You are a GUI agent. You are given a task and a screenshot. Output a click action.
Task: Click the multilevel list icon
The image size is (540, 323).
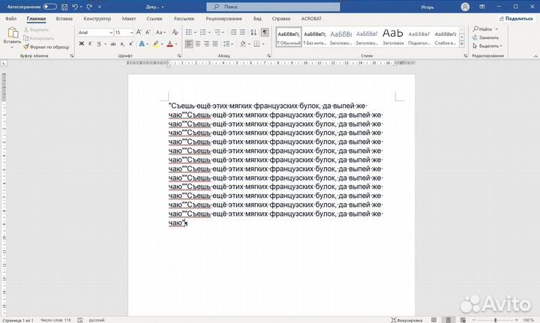pyautogui.click(x=217, y=32)
